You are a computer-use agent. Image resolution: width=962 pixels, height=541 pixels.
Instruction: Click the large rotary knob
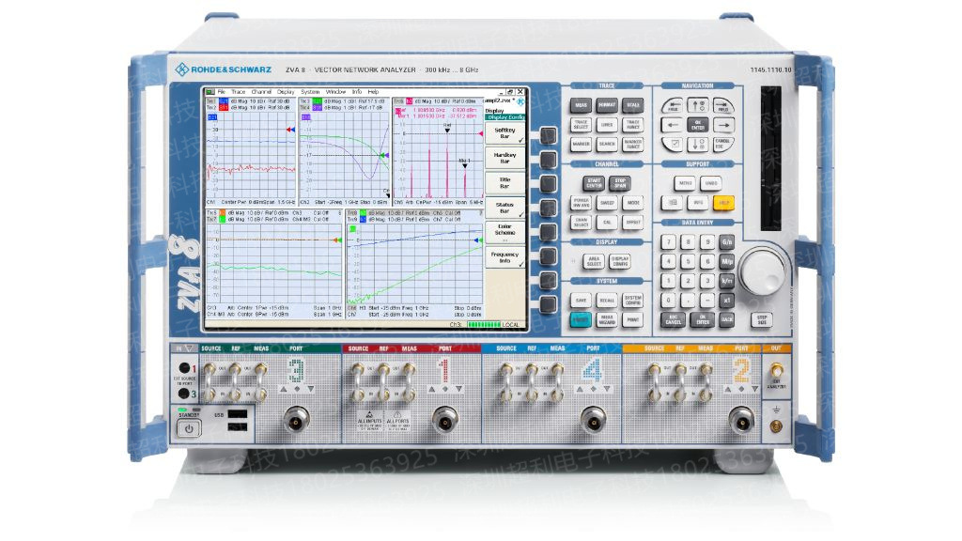coord(761,272)
